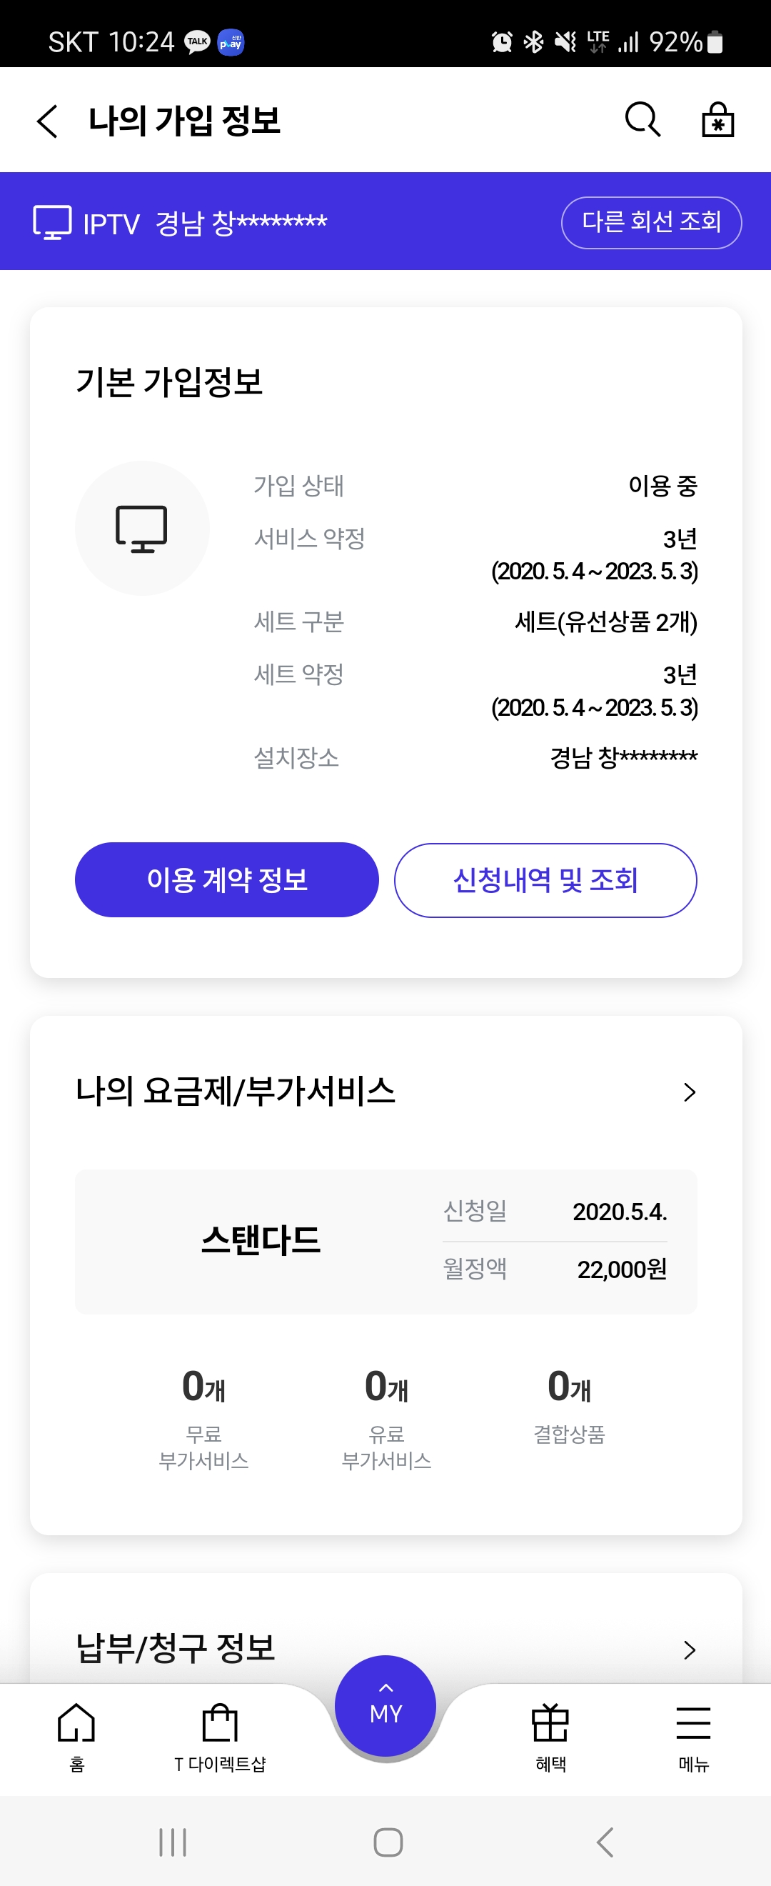View 0개 결합상품 count
Viewport: 771px width, 1886px height.
(x=569, y=1406)
